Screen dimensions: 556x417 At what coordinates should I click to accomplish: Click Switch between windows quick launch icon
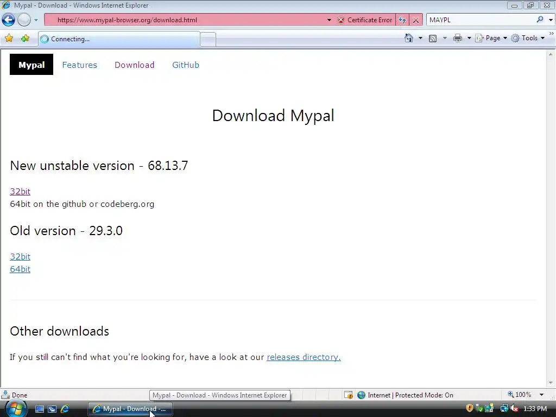click(x=52, y=409)
